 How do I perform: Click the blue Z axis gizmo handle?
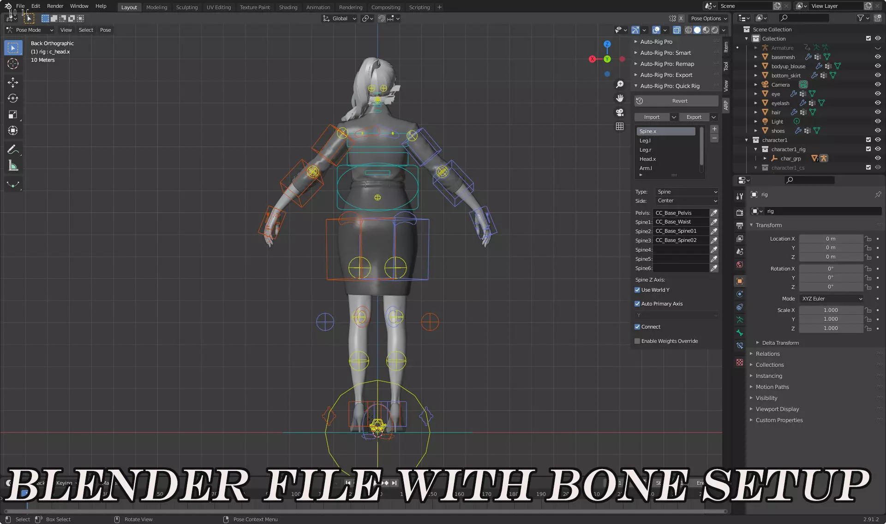click(x=607, y=44)
